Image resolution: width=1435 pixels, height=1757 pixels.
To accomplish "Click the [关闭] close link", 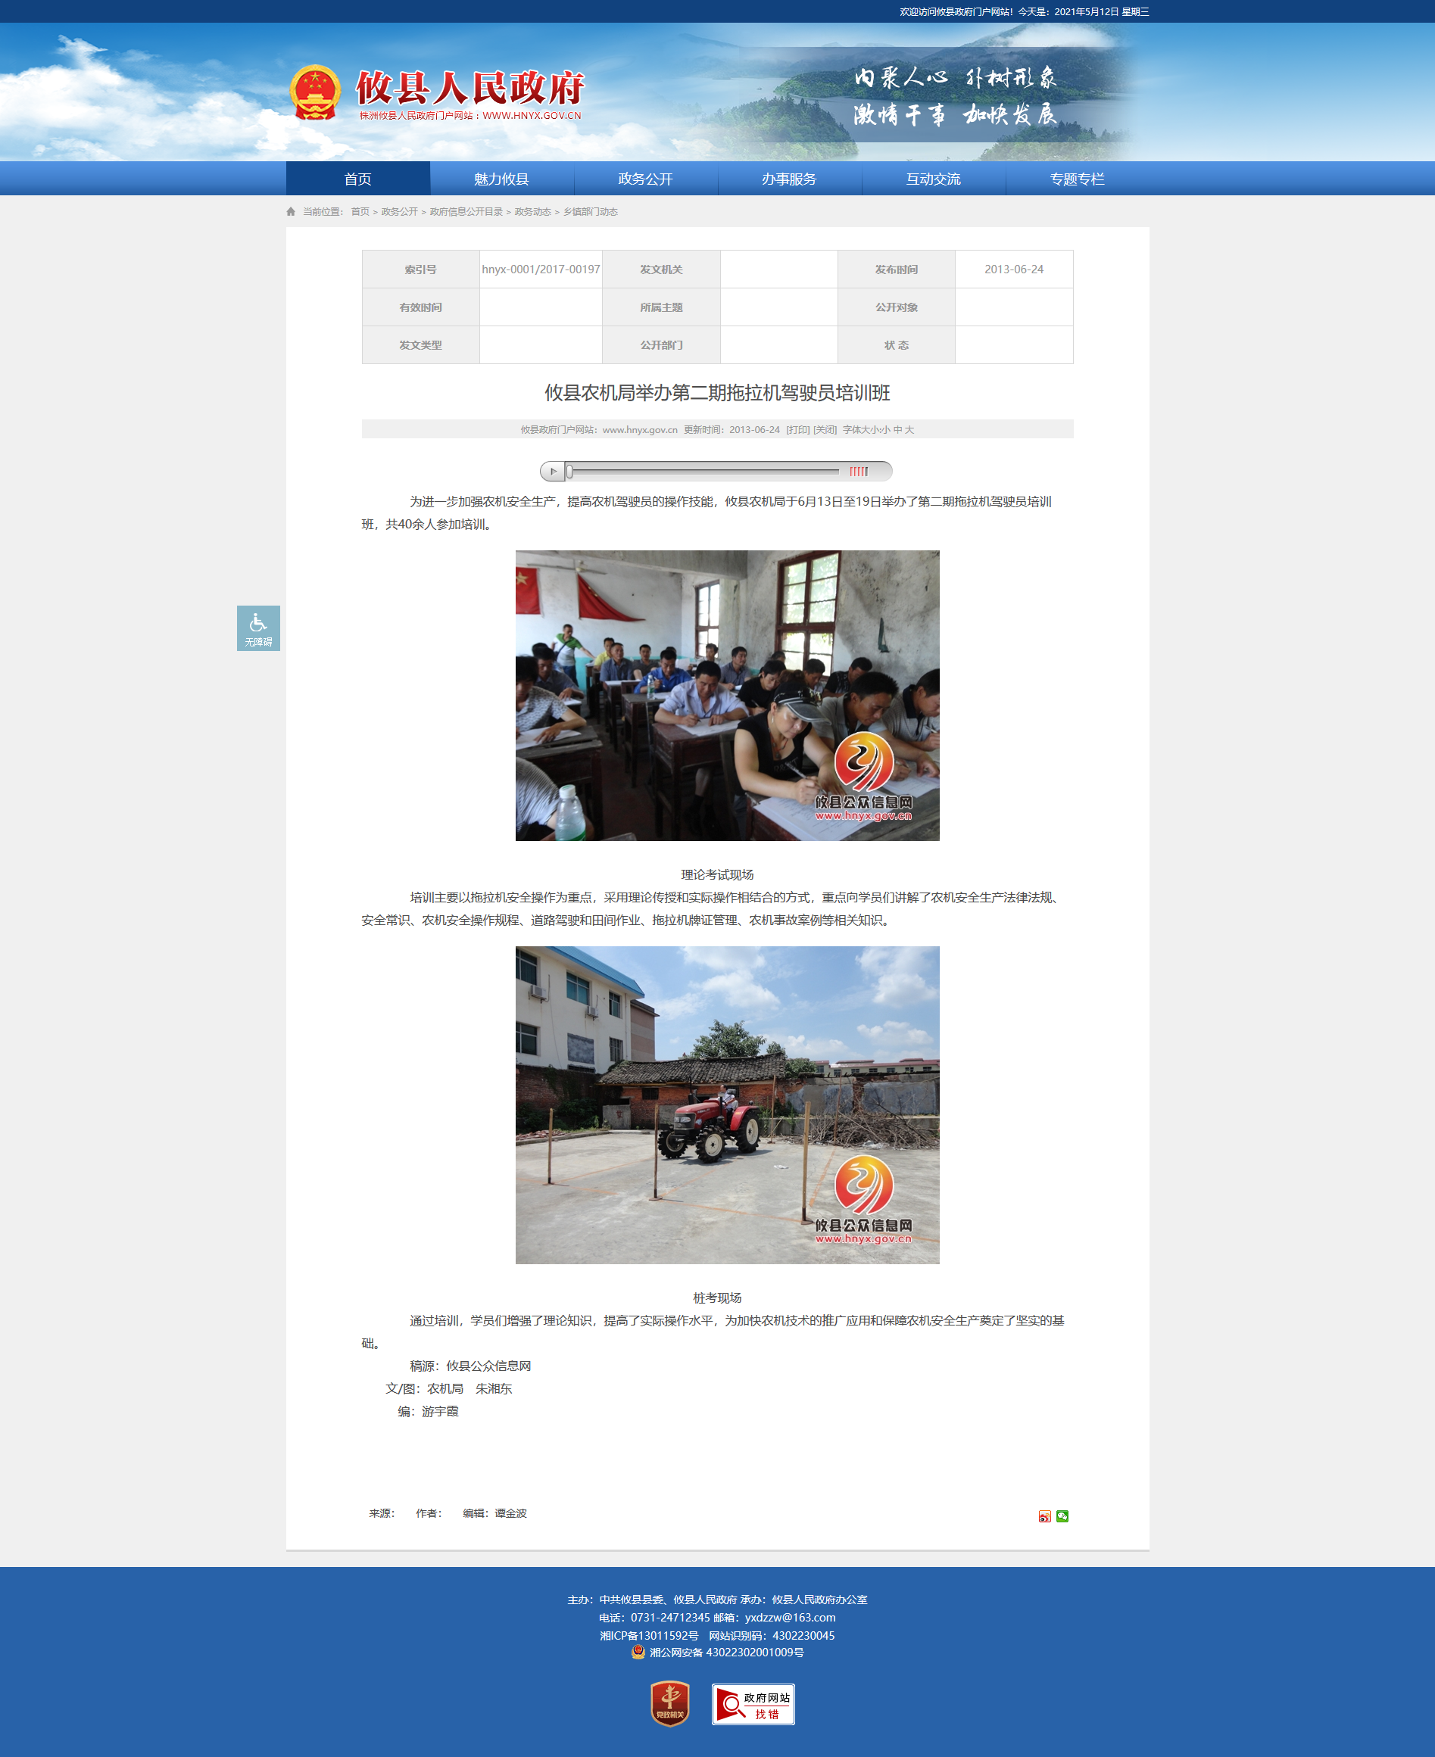I will (824, 430).
